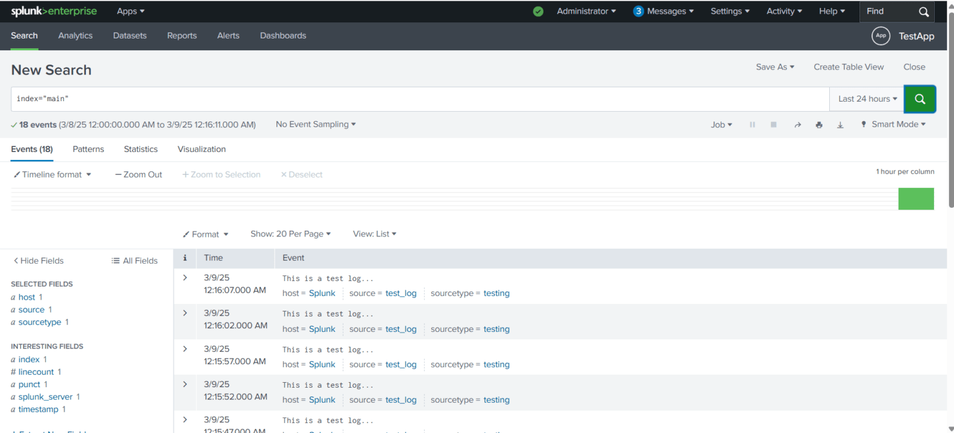Click the Splunk enterprise logo
This screenshot has width=954, height=433.
(55, 11)
